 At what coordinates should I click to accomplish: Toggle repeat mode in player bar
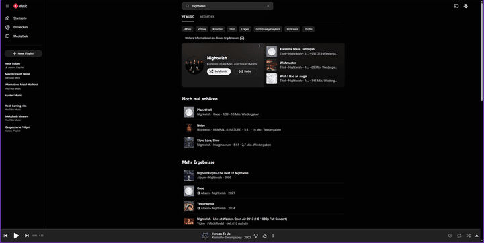459,236
